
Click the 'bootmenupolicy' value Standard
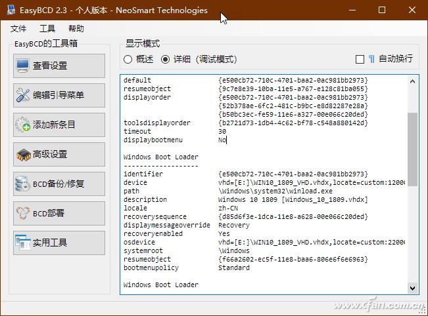234,268
